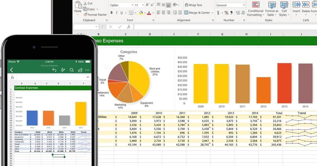Toggle Italic formatting
The height and width of the screenshot is (166, 317).
(116, 13)
